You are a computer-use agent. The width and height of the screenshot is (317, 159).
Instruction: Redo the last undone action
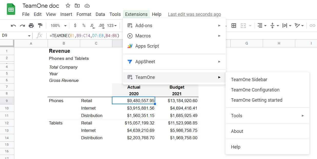point(22,26)
